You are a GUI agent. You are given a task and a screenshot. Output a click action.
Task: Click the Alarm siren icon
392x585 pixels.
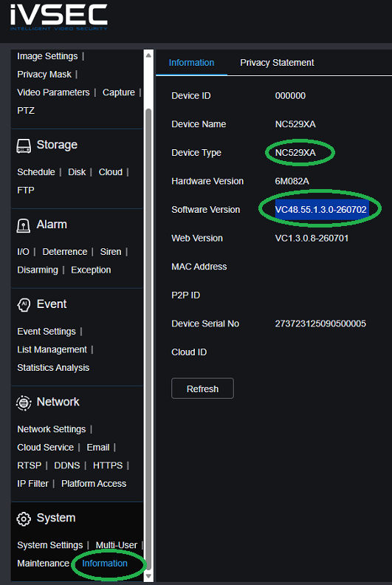coord(24,225)
